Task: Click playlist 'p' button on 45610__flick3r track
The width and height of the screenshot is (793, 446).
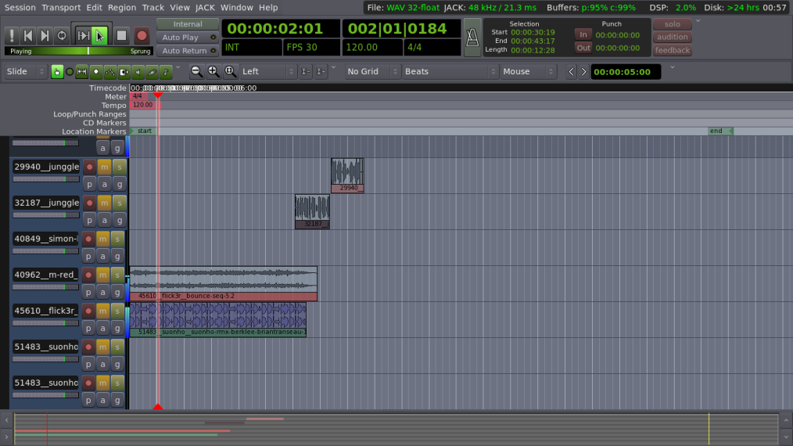Action: pos(88,328)
